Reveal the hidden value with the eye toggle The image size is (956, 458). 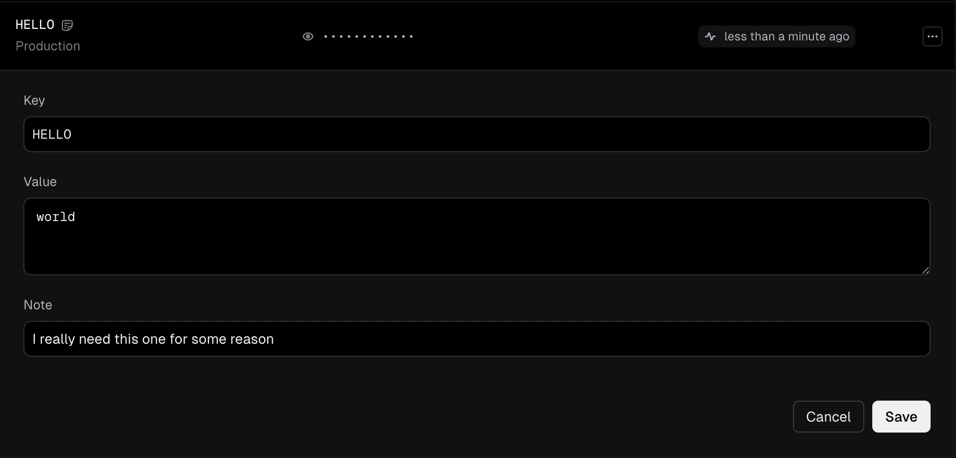pyautogui.click(x=308, y=36)
